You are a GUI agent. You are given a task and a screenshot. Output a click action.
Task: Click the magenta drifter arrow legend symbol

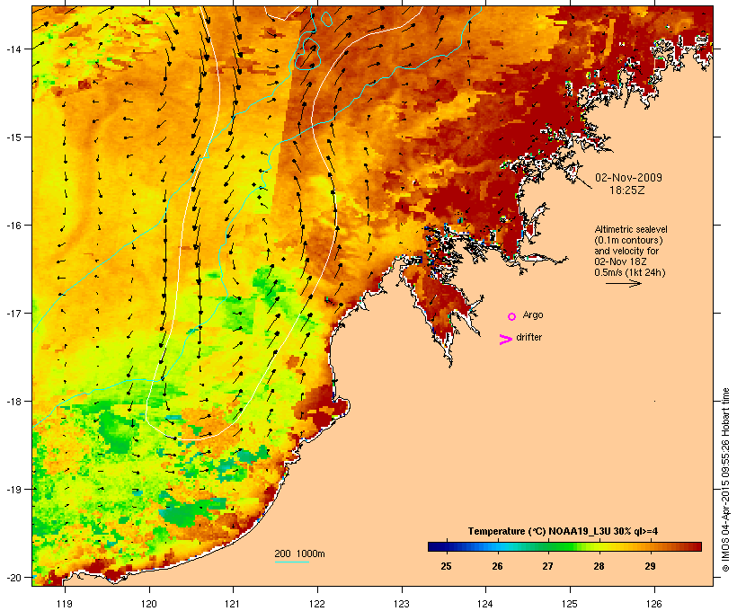[506, 340]
